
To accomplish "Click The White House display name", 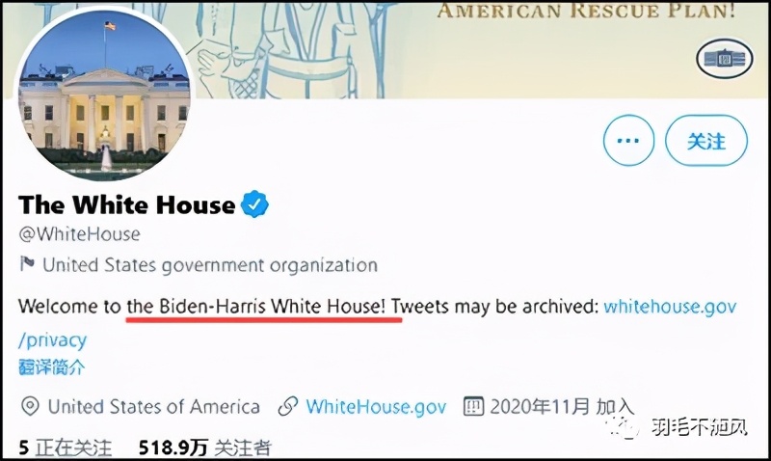I will 127,204.
